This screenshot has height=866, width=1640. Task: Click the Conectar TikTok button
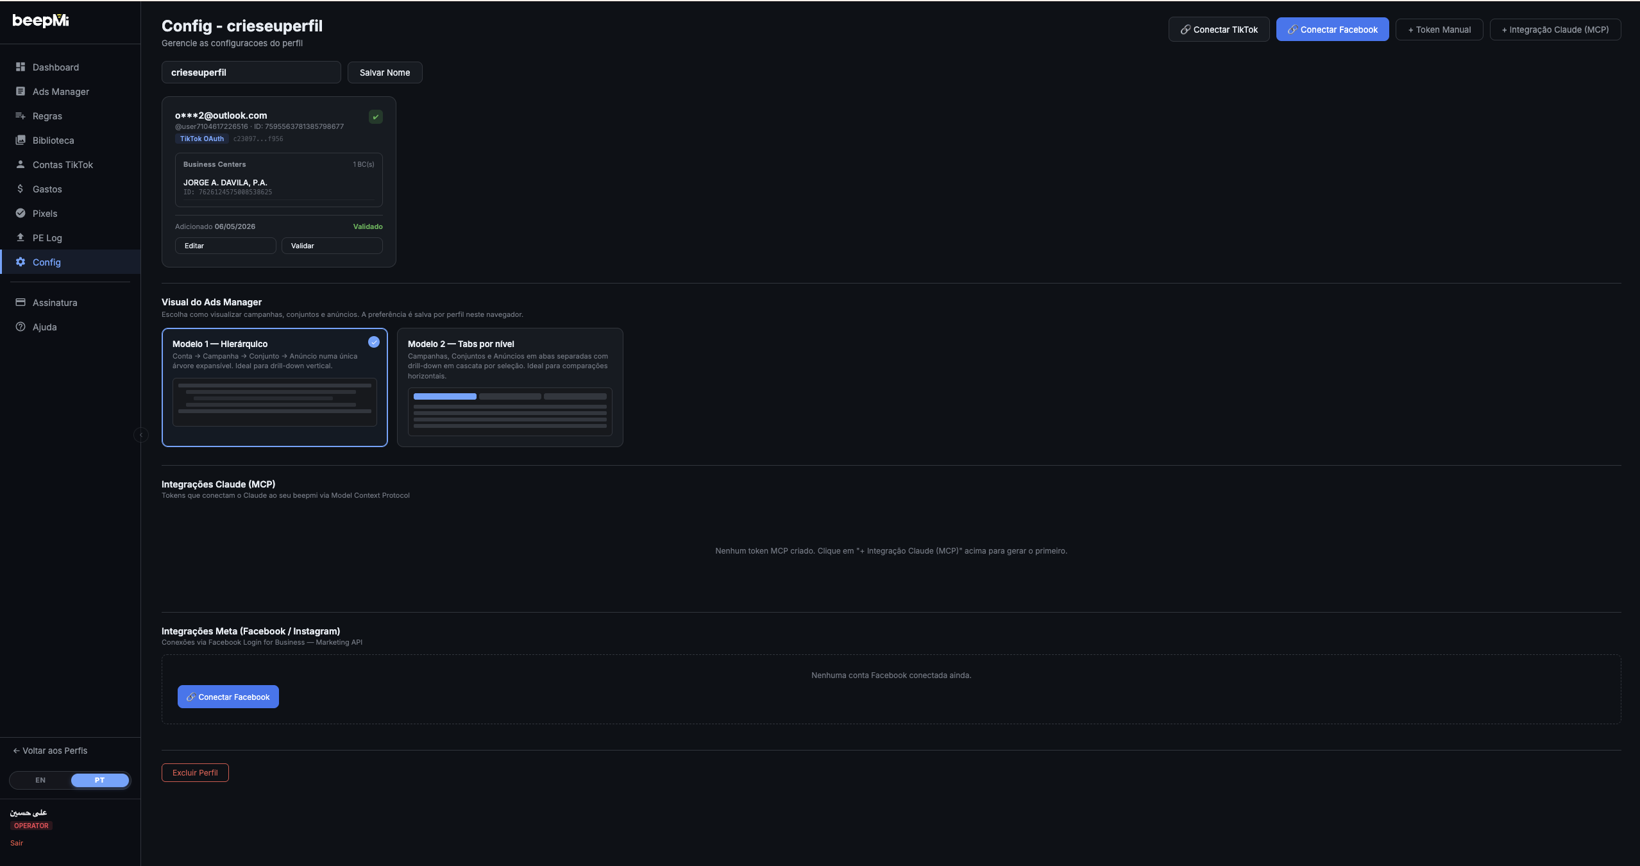1219,30
